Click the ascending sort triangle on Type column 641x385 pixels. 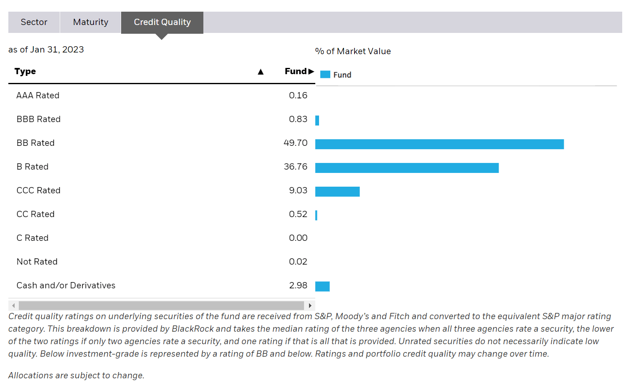coord(261,71)
